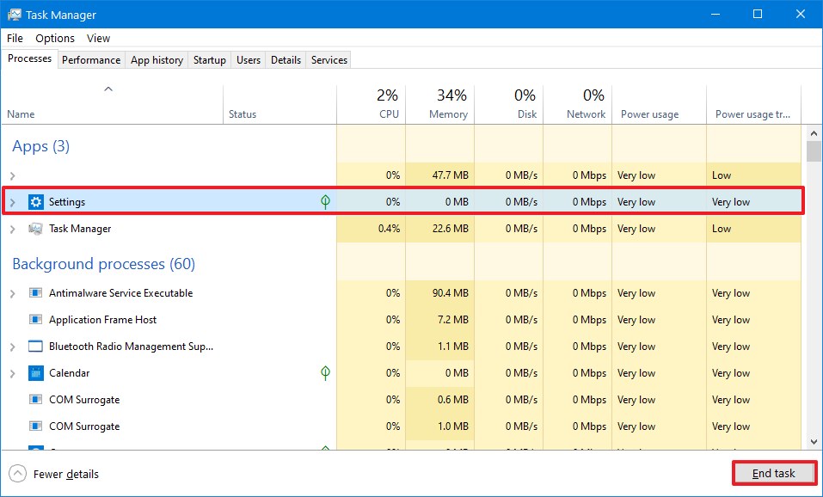Switch to the Users tab
The image size is (823, 497).
tap(249, 60)
